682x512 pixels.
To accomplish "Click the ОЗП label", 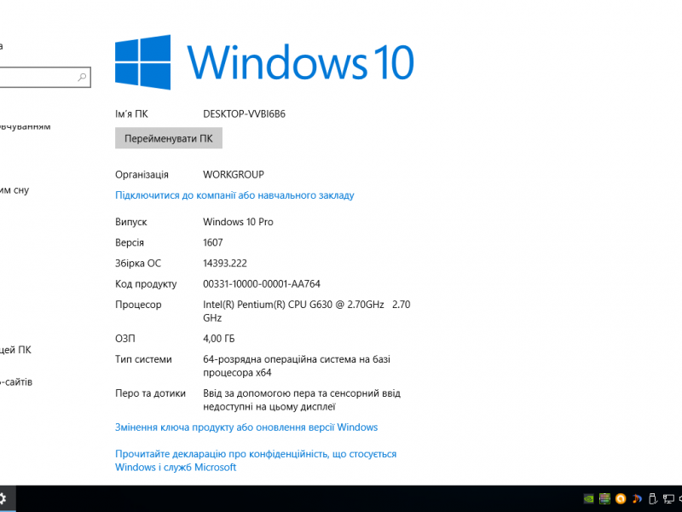I will [x=125, y=339].
